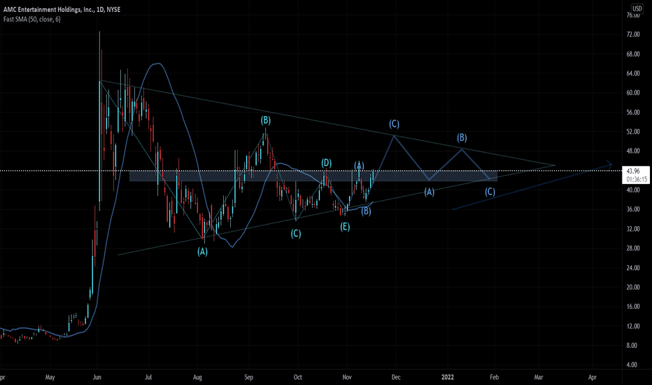Select the (A) label under the August low
Viewport: 652px width, 385px height.
point(202,251)
